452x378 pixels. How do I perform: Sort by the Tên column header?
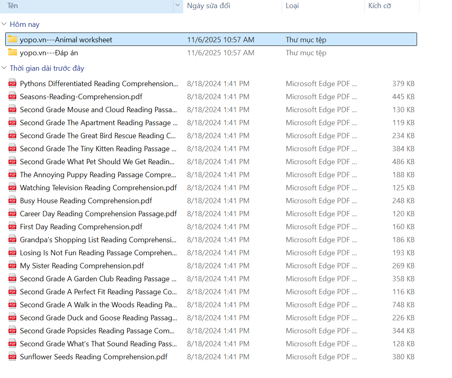pos(13,6)
